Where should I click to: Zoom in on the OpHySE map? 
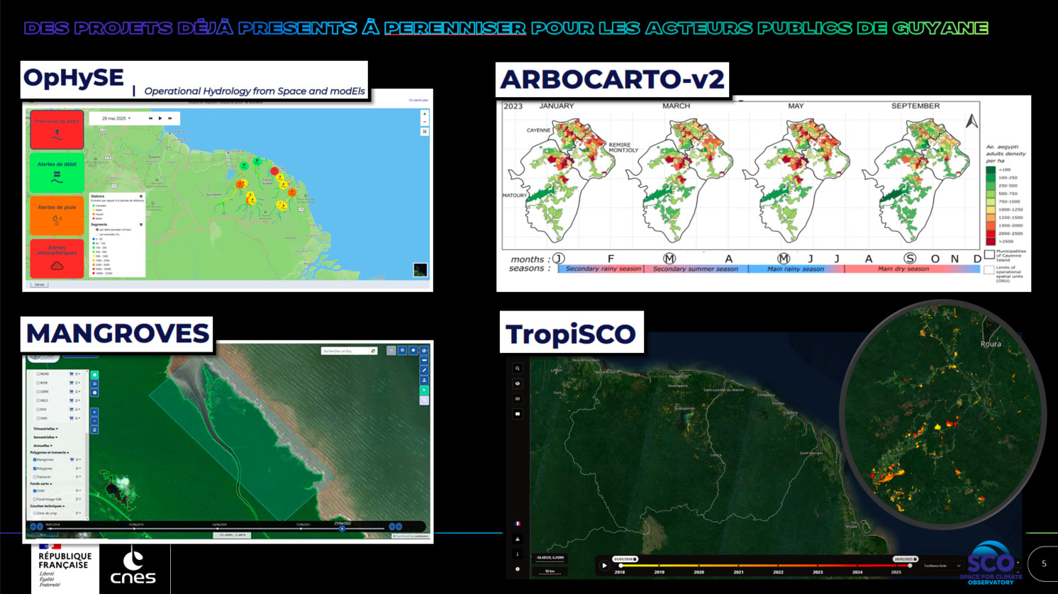click(425, 113)
